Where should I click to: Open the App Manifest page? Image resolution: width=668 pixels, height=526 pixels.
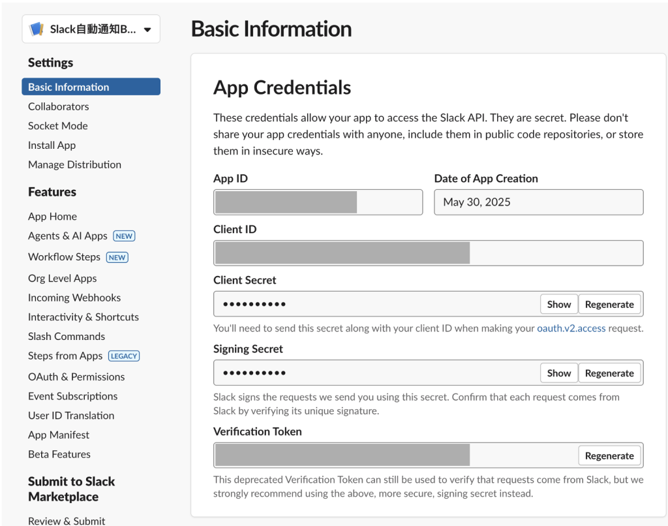58,435
